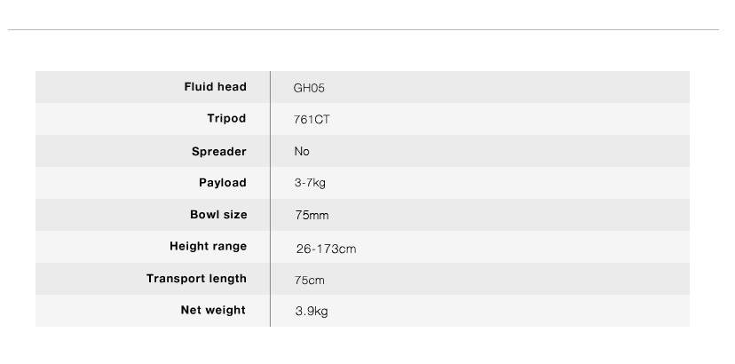Viewport: 735px width, 364px height.
Task: Select the 75cm transport length value
Action: point(310,280)
